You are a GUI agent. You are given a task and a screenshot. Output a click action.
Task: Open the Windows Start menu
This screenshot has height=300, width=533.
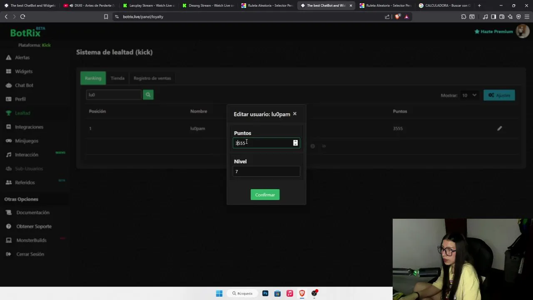(219, 293)
